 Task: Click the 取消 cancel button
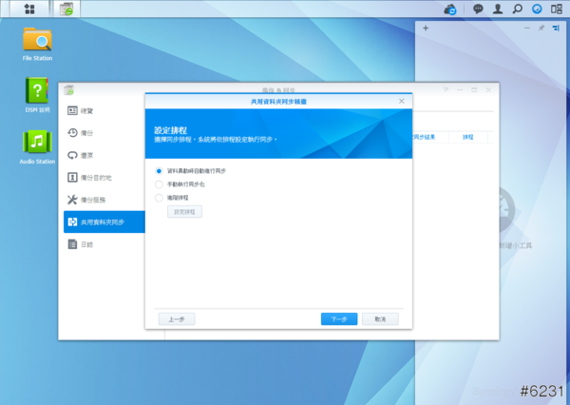click(x=380, y=319)
